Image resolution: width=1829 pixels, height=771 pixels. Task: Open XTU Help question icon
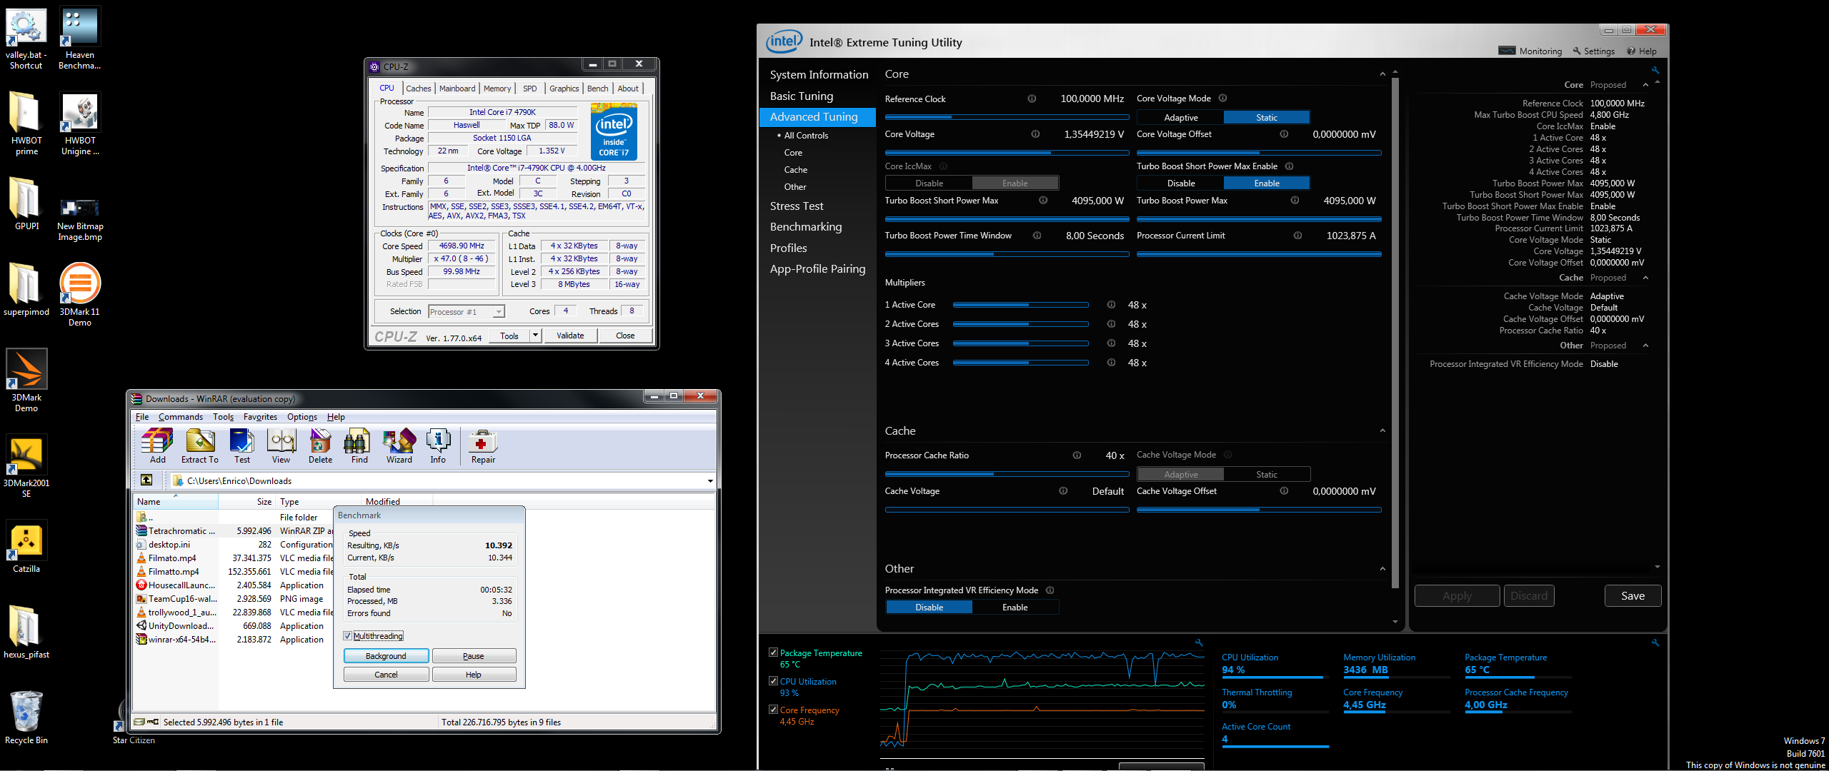(1642, 51)
